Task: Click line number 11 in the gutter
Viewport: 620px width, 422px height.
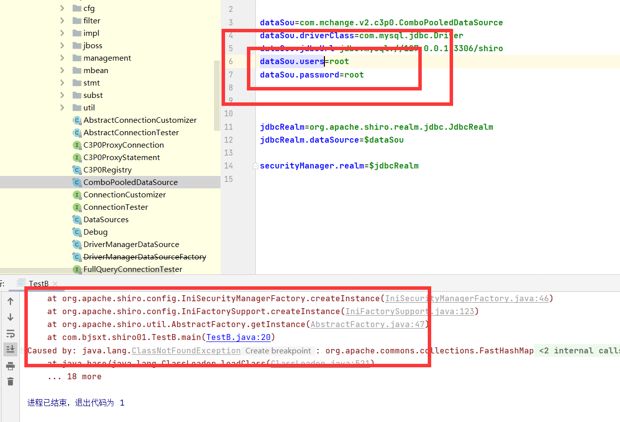Action: (x=229, y=127)
